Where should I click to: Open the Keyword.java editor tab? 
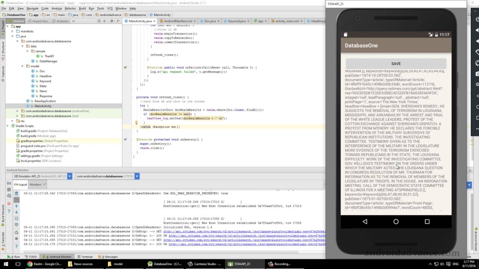237,21
